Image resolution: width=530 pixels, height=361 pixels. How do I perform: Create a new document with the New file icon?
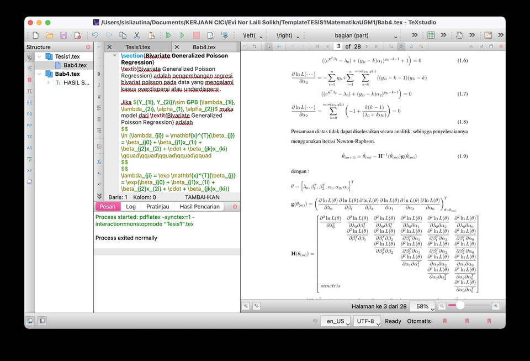(x=36, y=35)
